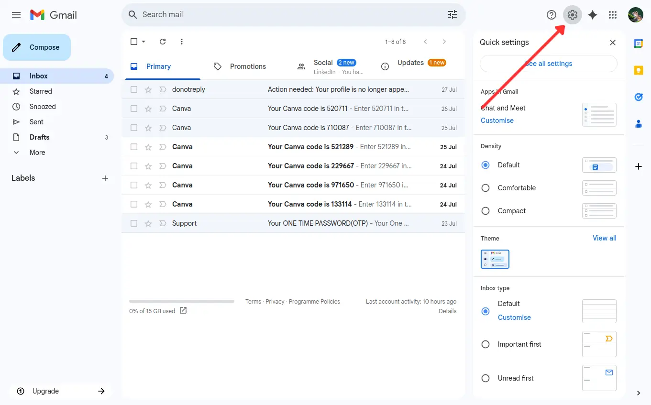Click the refresh mail icon
The height and width of the screenshot is (405, 651).
[163, 42]
